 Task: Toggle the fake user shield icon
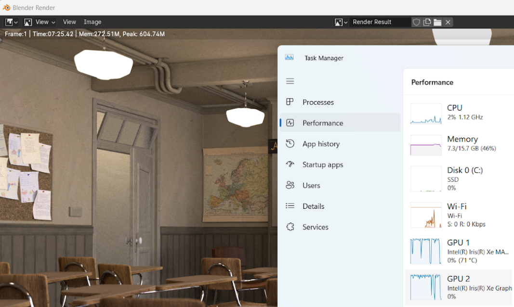417,22
